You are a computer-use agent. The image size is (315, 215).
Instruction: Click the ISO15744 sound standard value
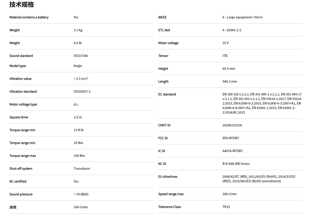tap(81, 56)
